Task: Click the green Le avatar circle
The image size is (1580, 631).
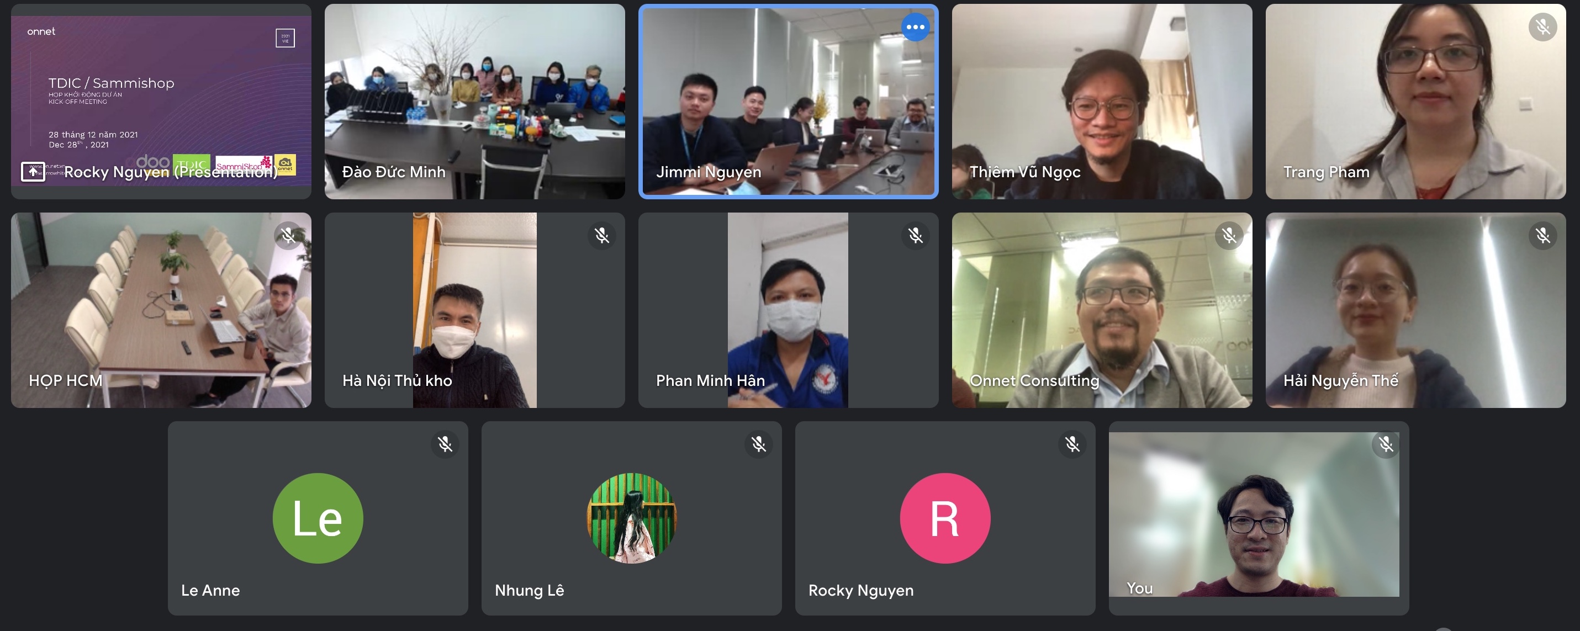Action: point(318,518)
